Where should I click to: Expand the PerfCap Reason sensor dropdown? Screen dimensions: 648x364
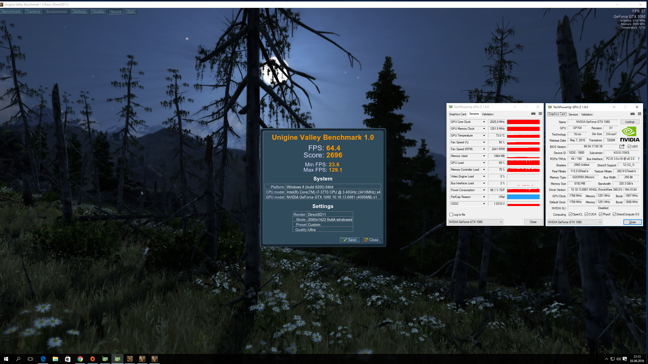coord(484,197)
